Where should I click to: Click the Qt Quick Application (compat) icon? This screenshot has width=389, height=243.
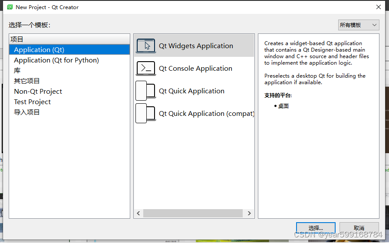[146, 113]
